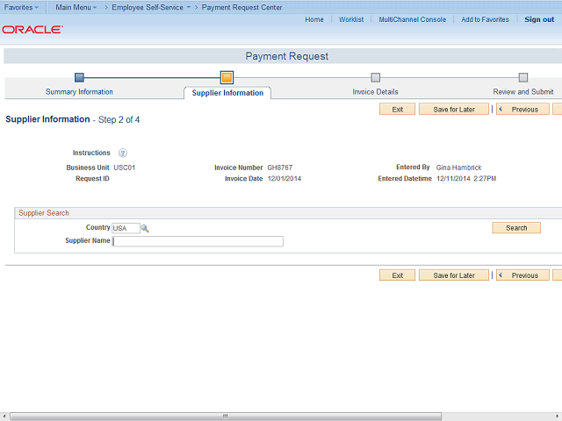Click the Sign out link
Image resolution: width=562 pixels, height=421 pixels.
click(539, 19)
